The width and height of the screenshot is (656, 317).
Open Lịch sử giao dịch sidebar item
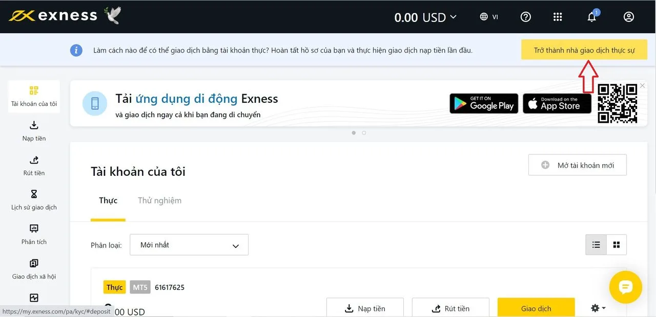pos(34,200)
